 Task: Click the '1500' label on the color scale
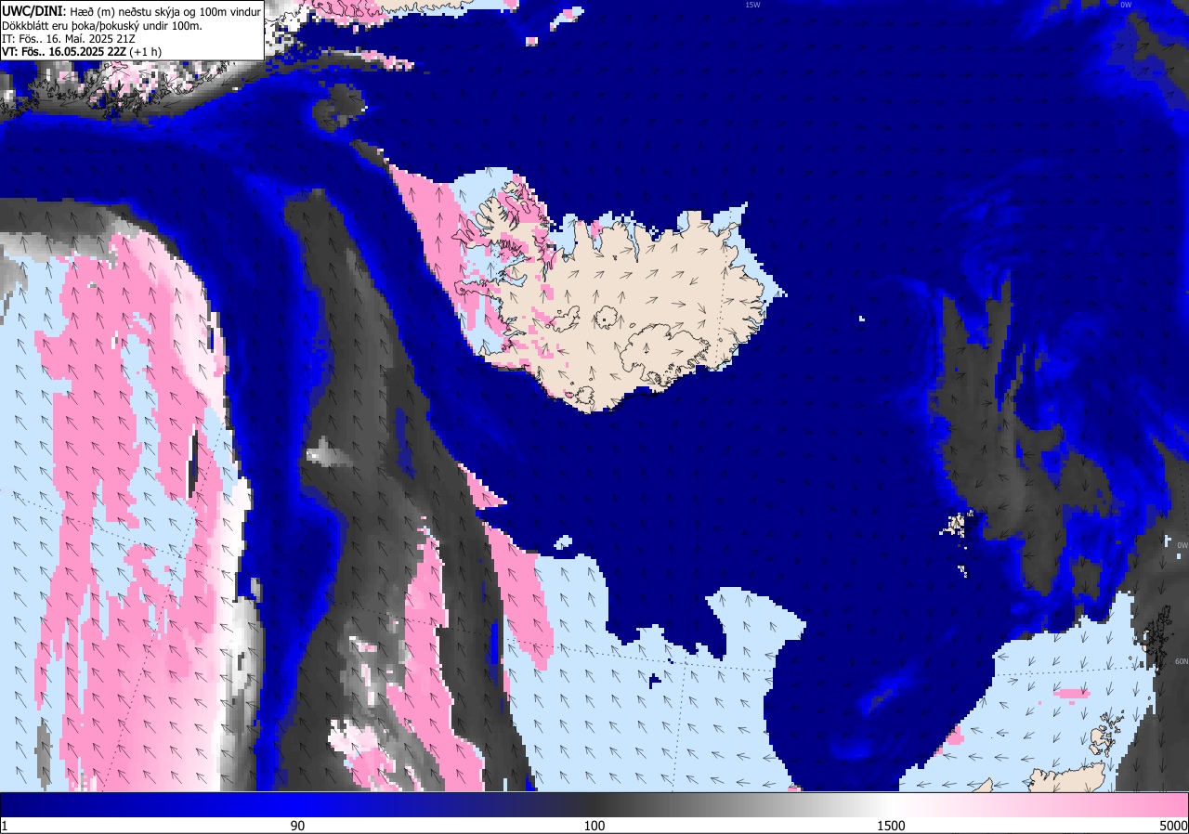(x=891, y=826)
